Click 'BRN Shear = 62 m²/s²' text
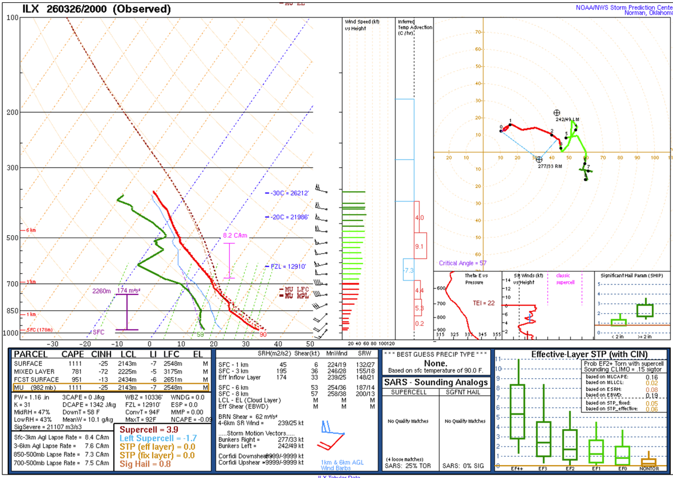This screenshot has height=478, width=673. 248,418
